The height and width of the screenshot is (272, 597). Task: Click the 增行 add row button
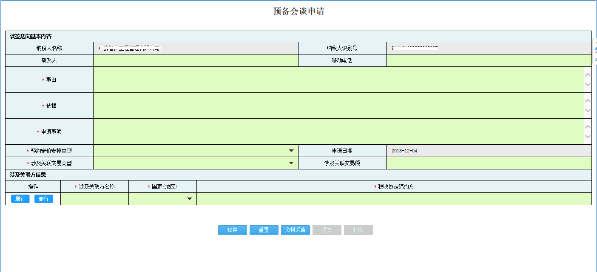point(20,198)
